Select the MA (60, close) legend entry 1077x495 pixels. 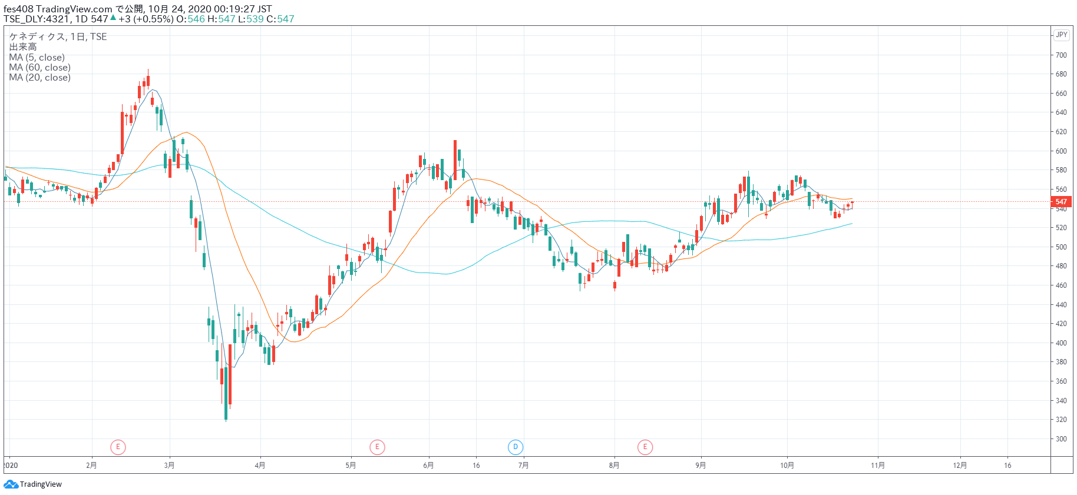(x=39, y=68)
